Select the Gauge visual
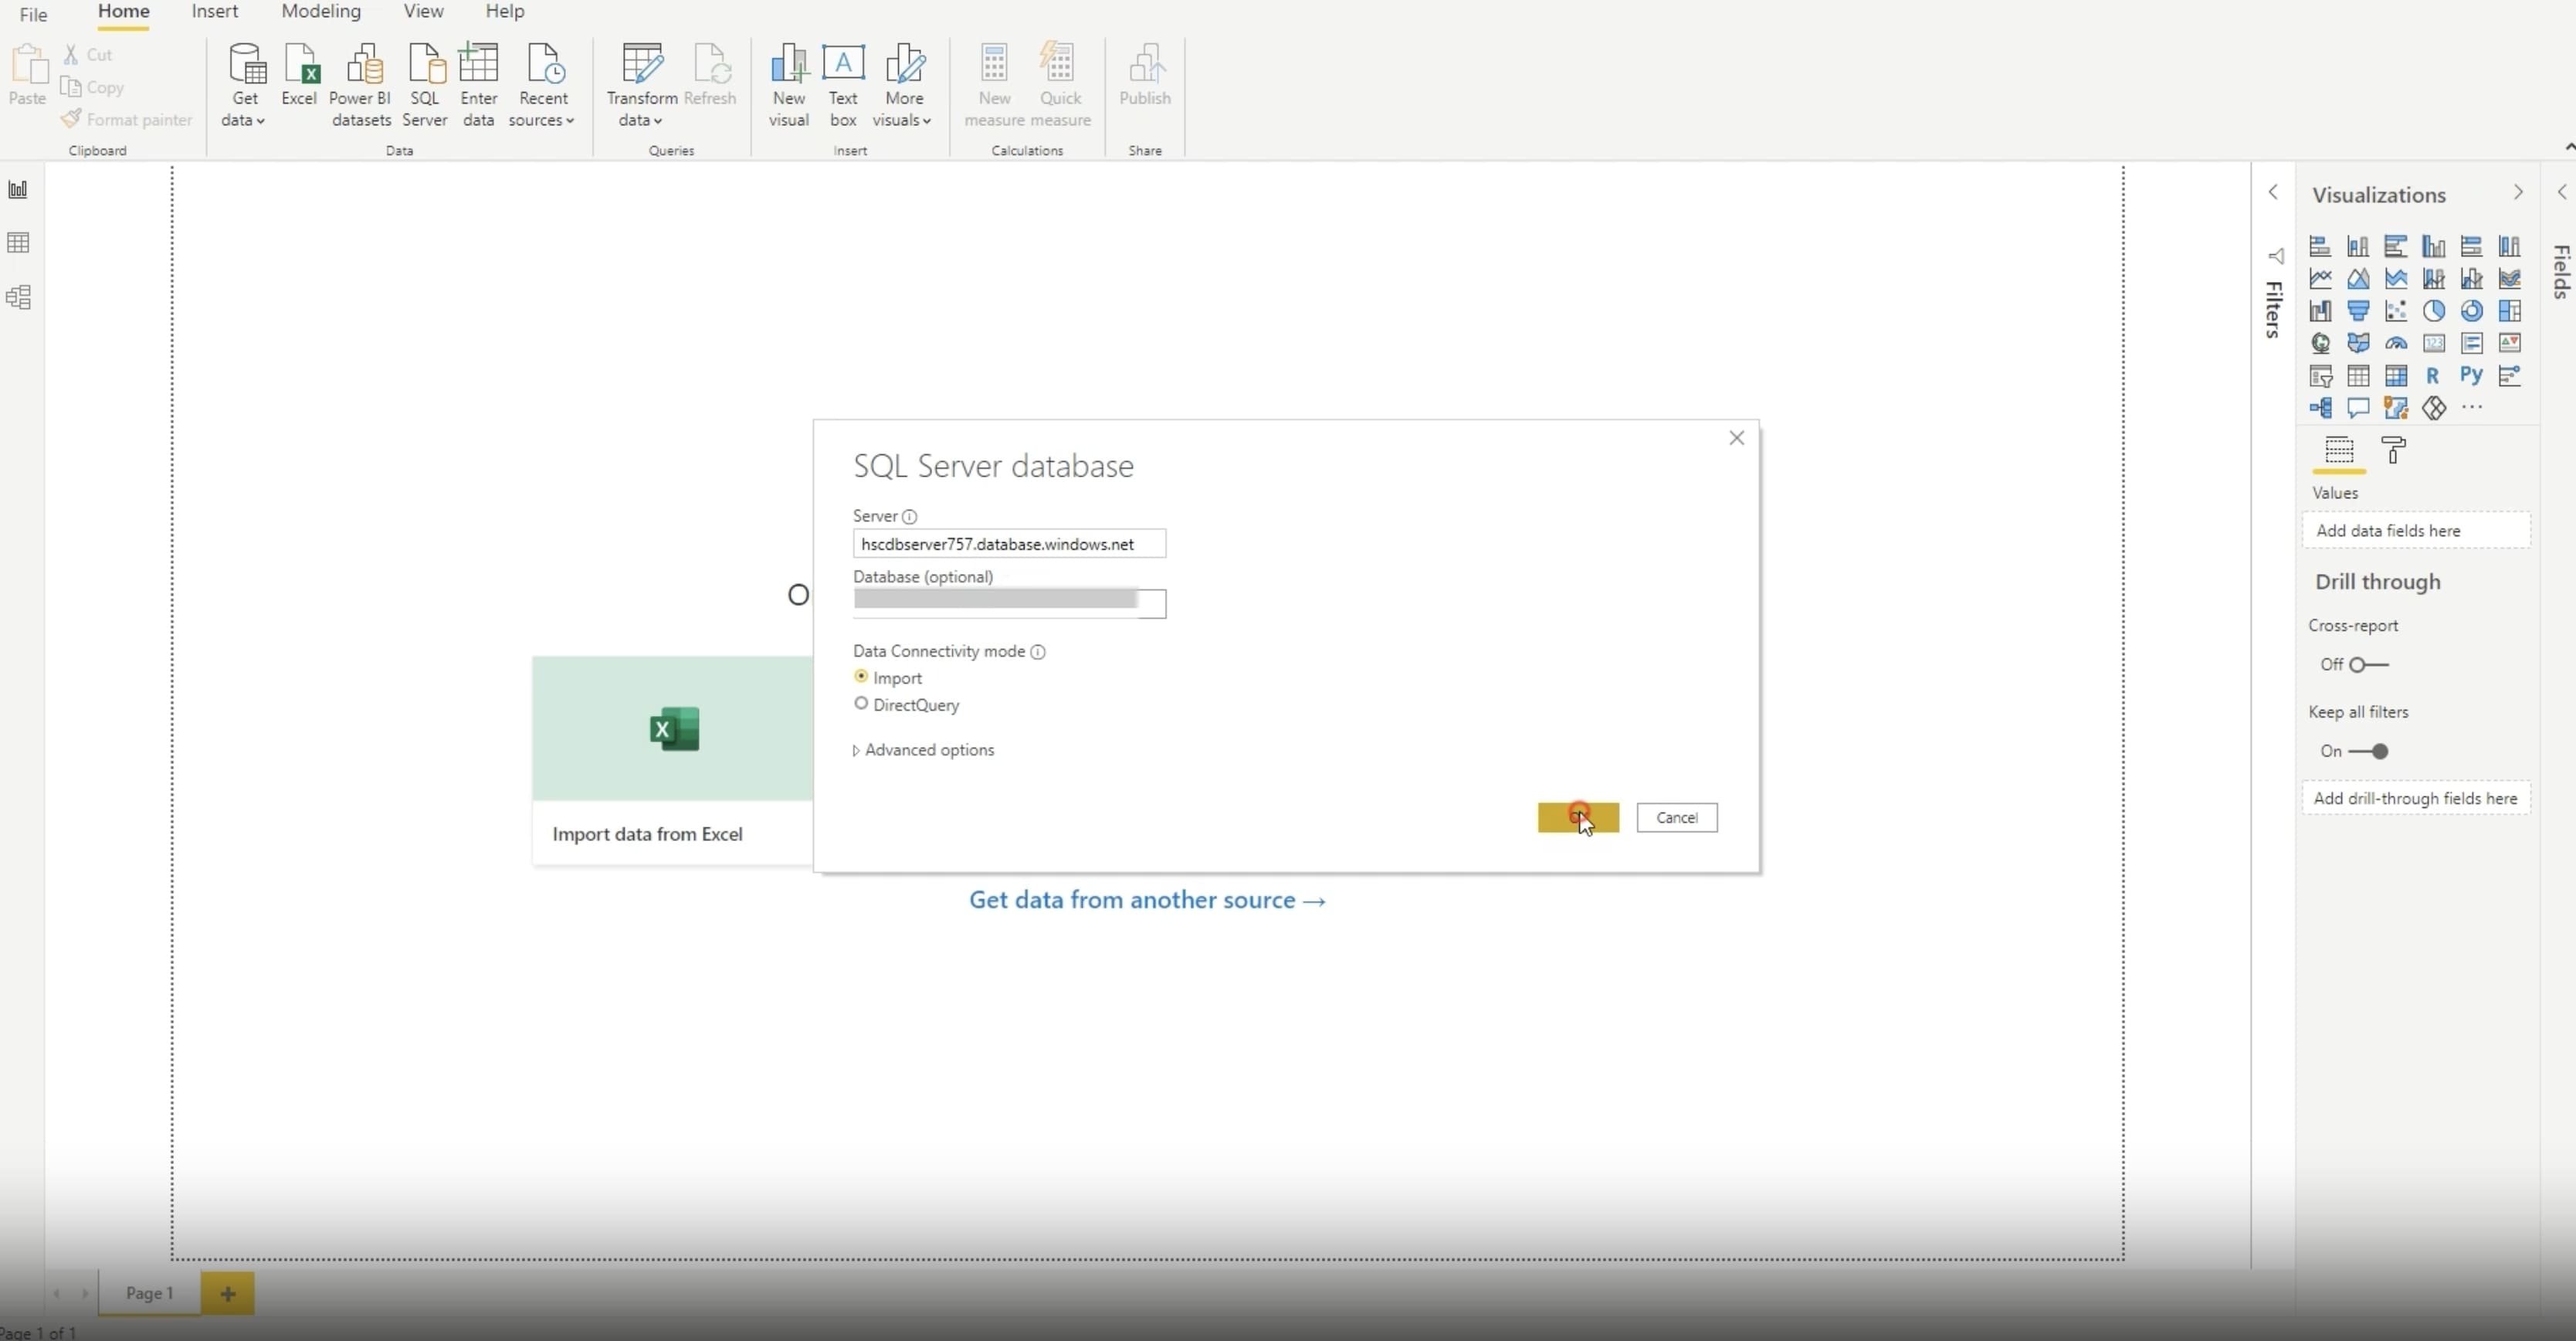The width and height of the screenshot is (2576, 1341). point(2396,343)
